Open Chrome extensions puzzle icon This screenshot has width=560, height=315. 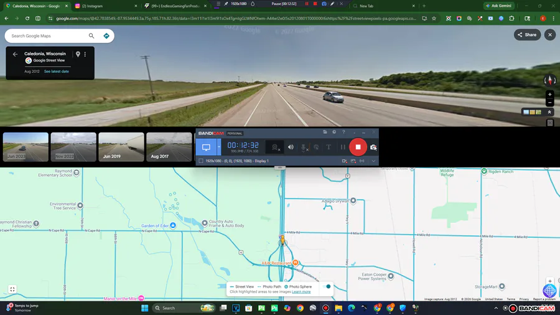(x=511, y=18)
